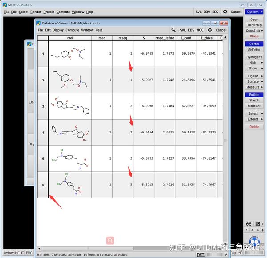
Task: Click the horizontal scrollbar of the table
Action: point(130,249)
